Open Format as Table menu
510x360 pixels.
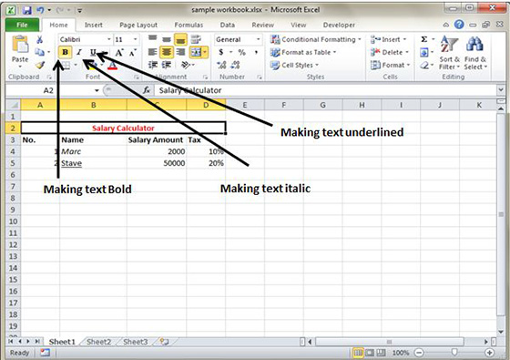pyautogui.click(x=302, y=52)
